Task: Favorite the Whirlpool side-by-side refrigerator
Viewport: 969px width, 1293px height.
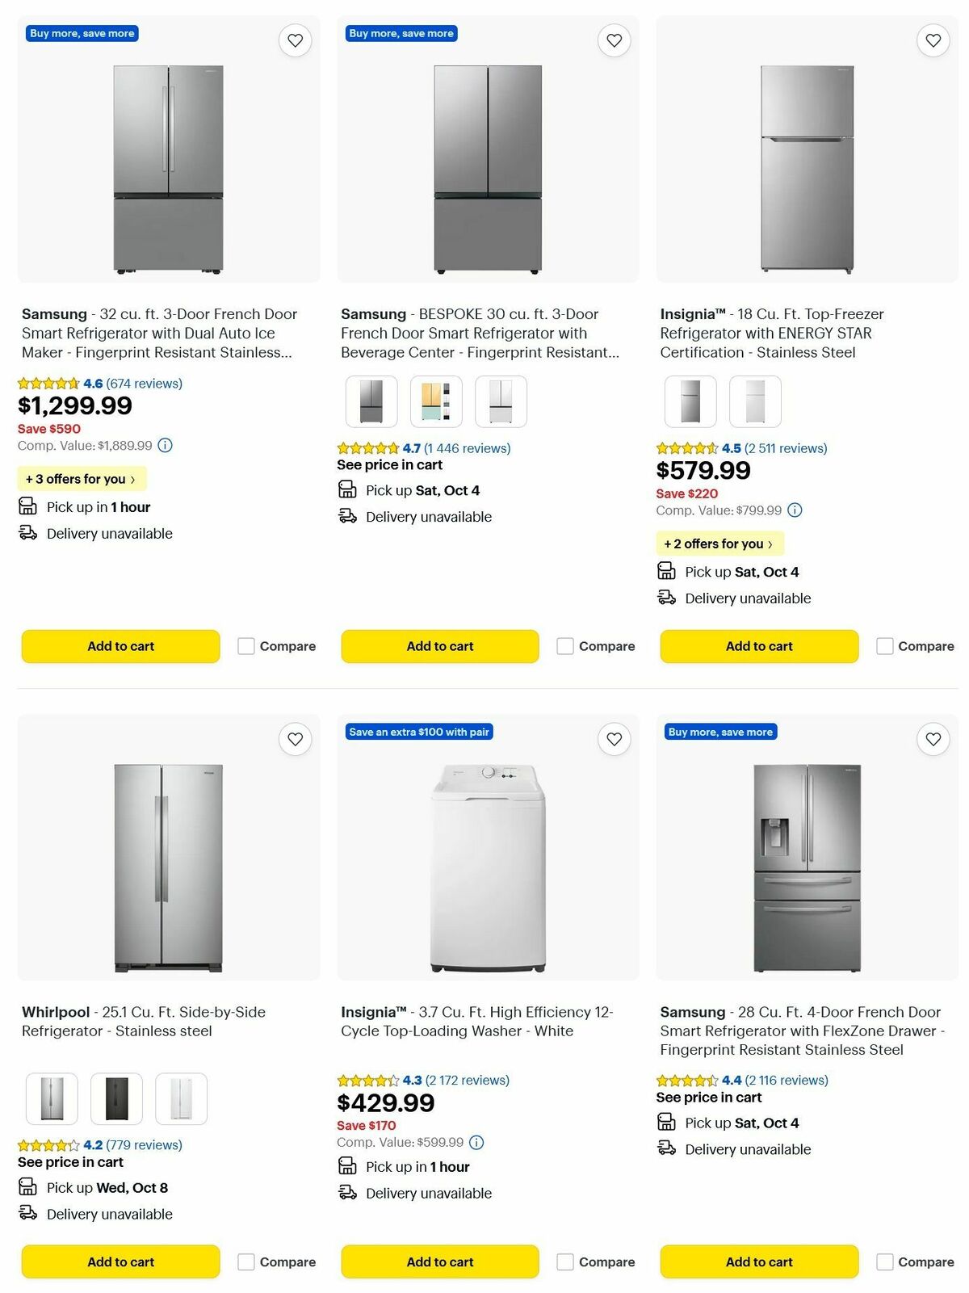Action: [296, 738]
